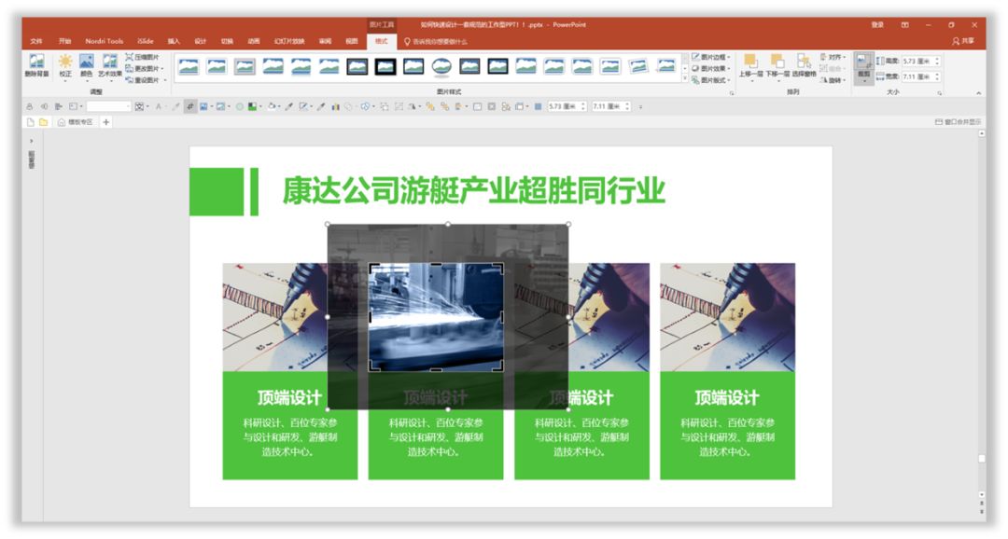This screenshot has width=1008, height=539.
Task: Expand the picture styles gallery more arrow
Action: 685,79
